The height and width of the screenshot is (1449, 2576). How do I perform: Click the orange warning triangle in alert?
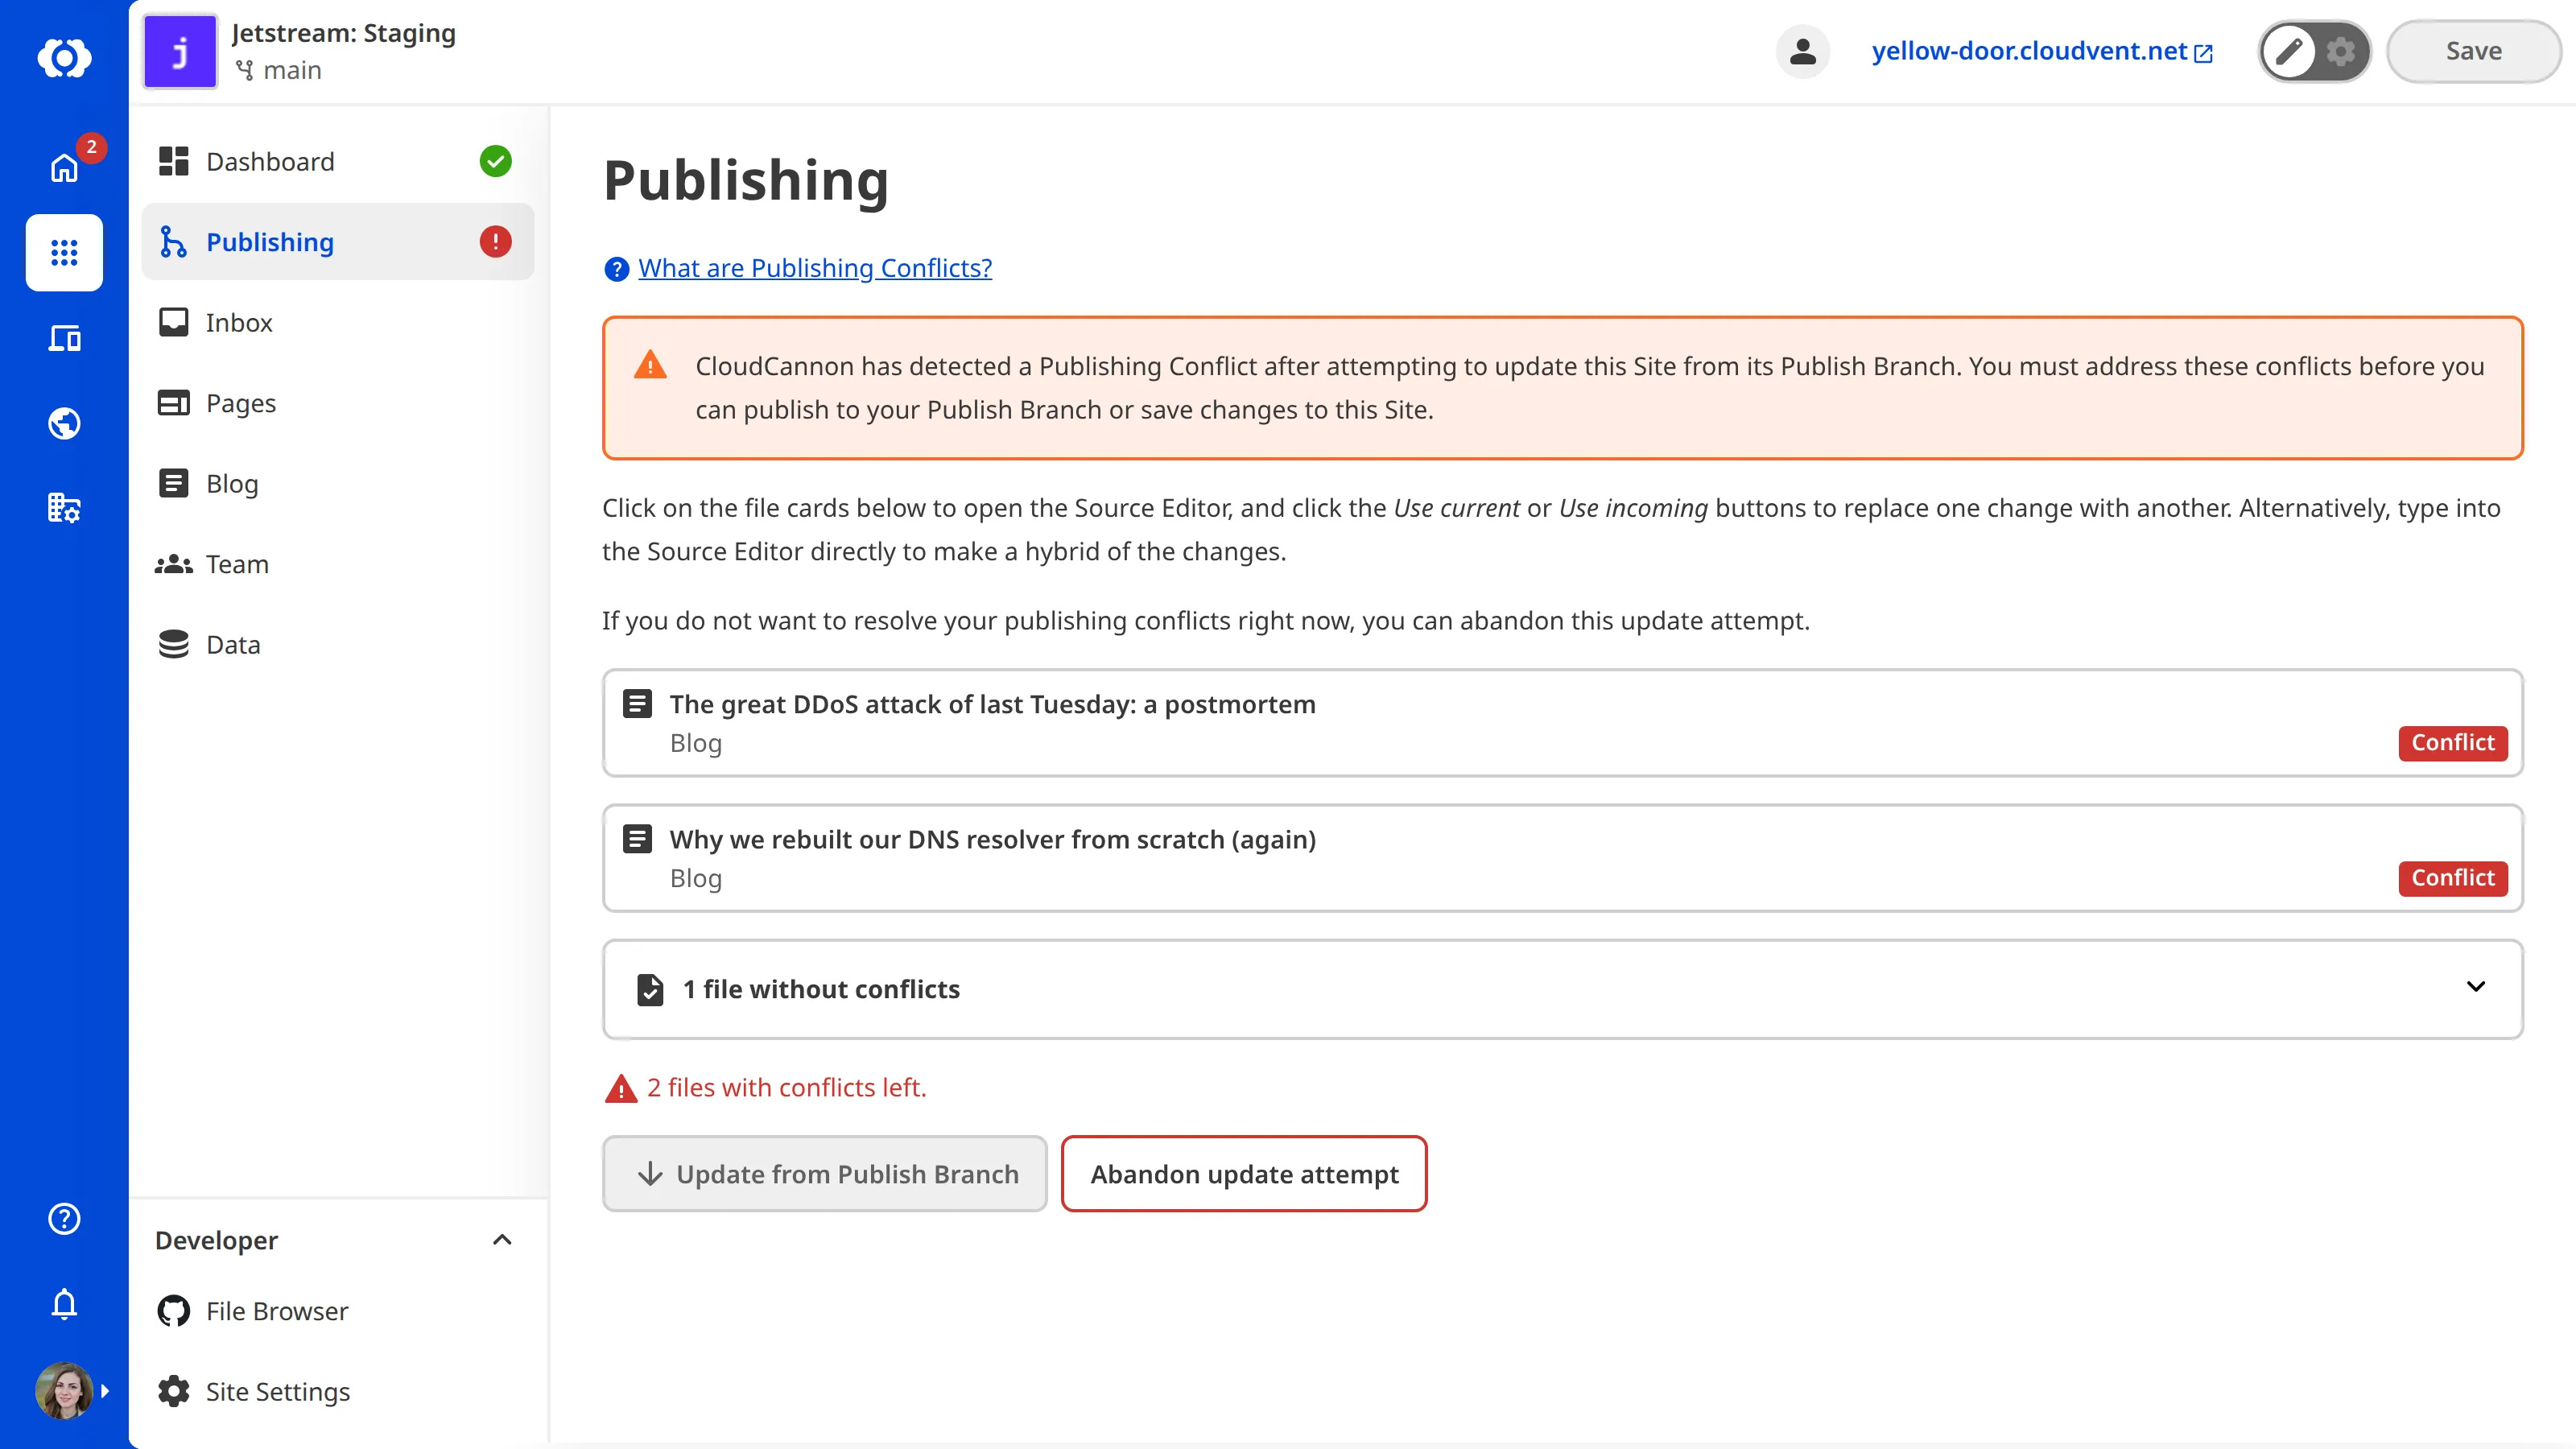tap(650, 365)
